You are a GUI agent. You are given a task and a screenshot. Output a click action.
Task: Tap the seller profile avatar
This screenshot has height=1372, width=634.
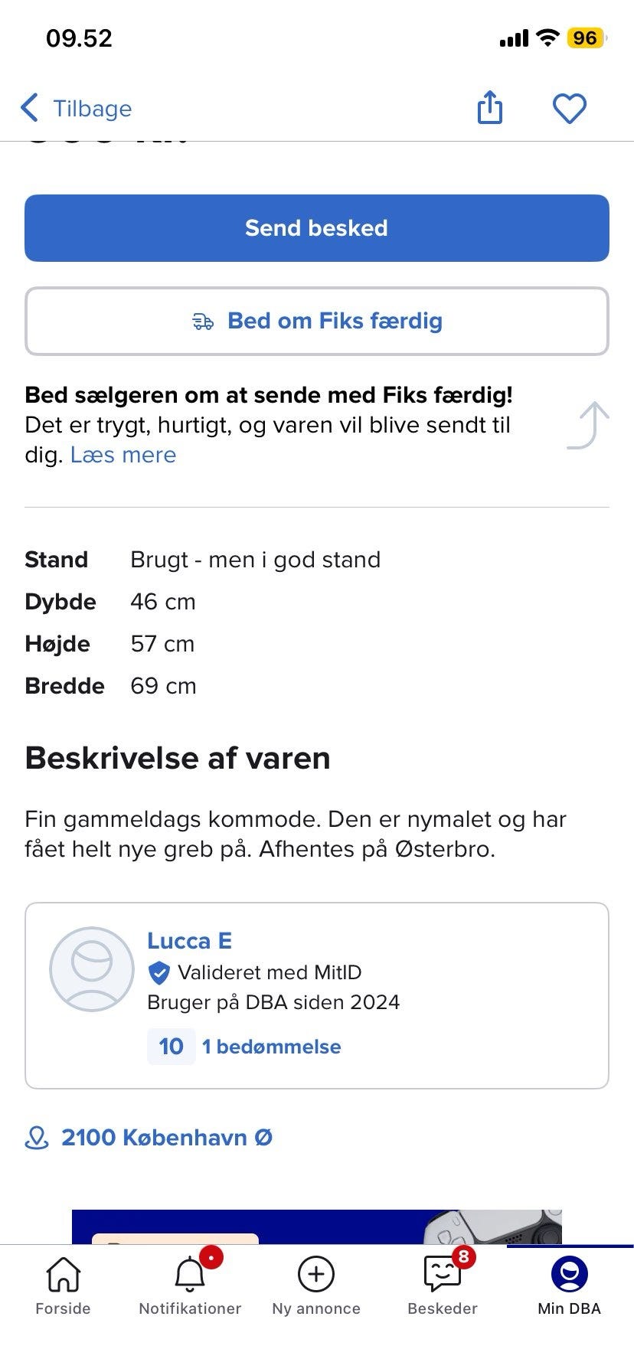(92, 969)
